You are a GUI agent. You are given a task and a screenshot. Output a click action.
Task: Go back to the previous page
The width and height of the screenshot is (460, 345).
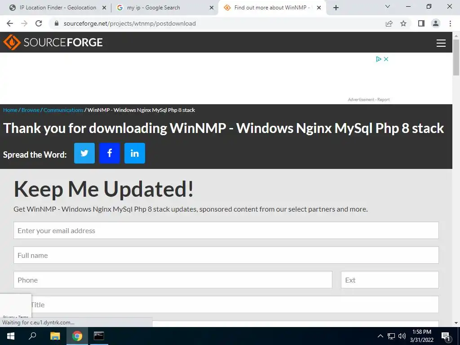[10, 23]
